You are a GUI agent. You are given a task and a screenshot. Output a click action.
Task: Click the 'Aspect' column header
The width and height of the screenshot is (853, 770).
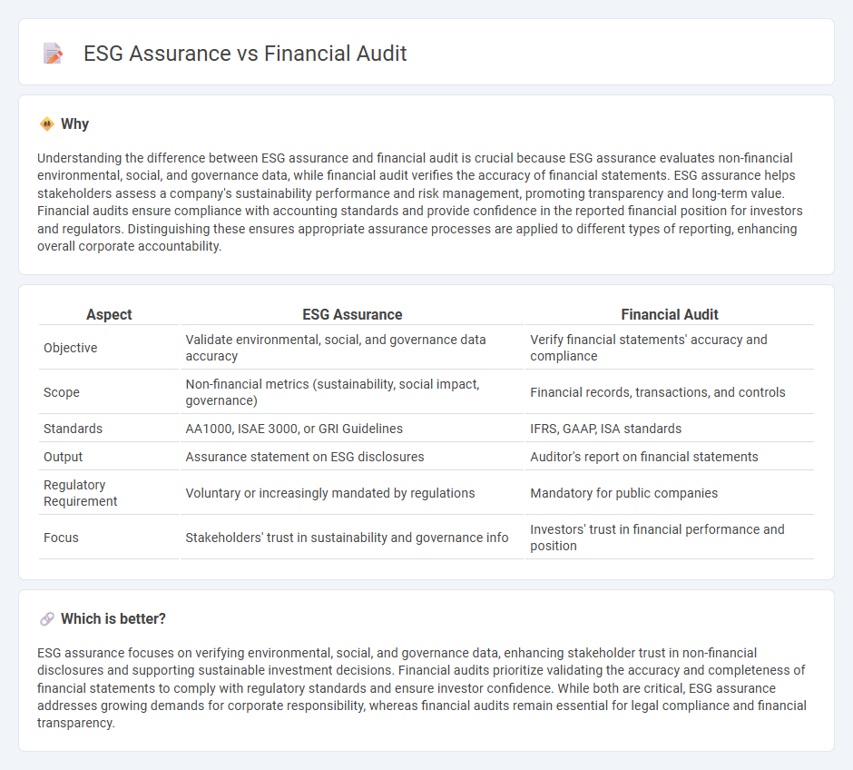[109, 314]
